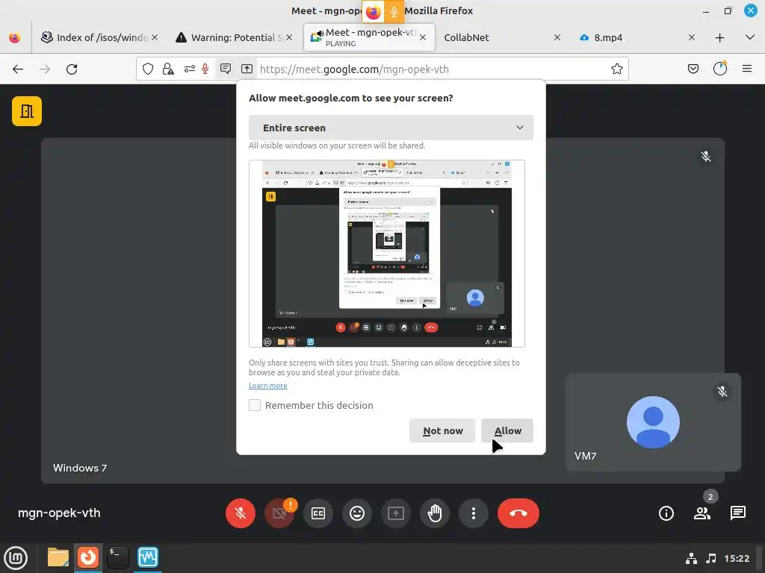Open the Firefox application hamburger menu

pyautogui.click(x=747, y=69)
